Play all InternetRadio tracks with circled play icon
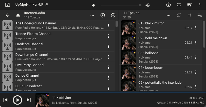The height and width of the screenshot is (107, 206). [103, 15]
